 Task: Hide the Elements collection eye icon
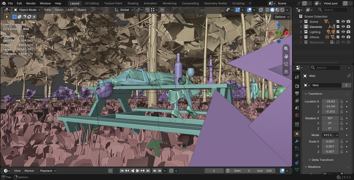point(343,27)
